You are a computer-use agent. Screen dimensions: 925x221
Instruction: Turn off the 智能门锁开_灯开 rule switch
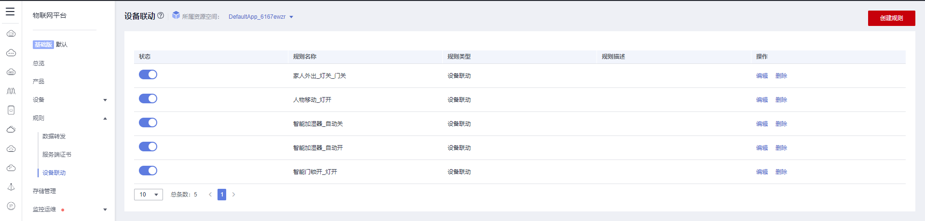[148, 171]
